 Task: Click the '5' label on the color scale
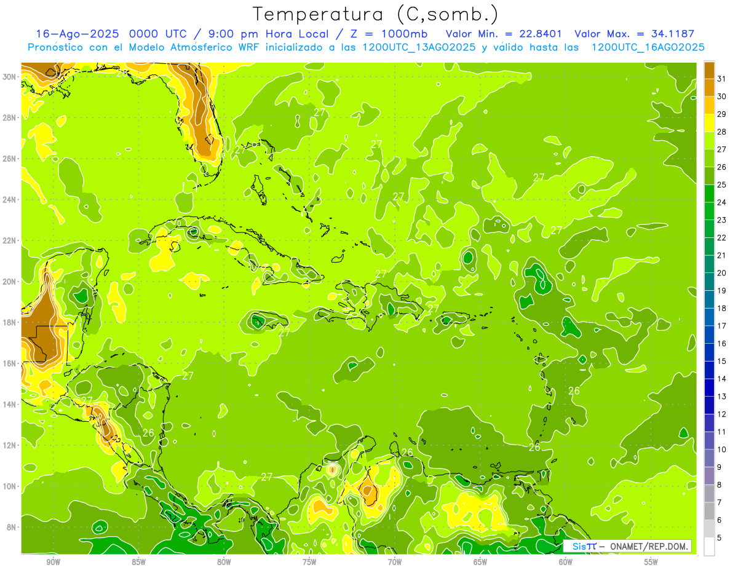pos(720,538)
